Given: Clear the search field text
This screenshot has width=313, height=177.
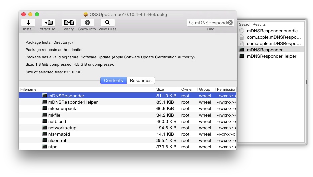Looking at the screenshot, I should [x=230, y=23].
